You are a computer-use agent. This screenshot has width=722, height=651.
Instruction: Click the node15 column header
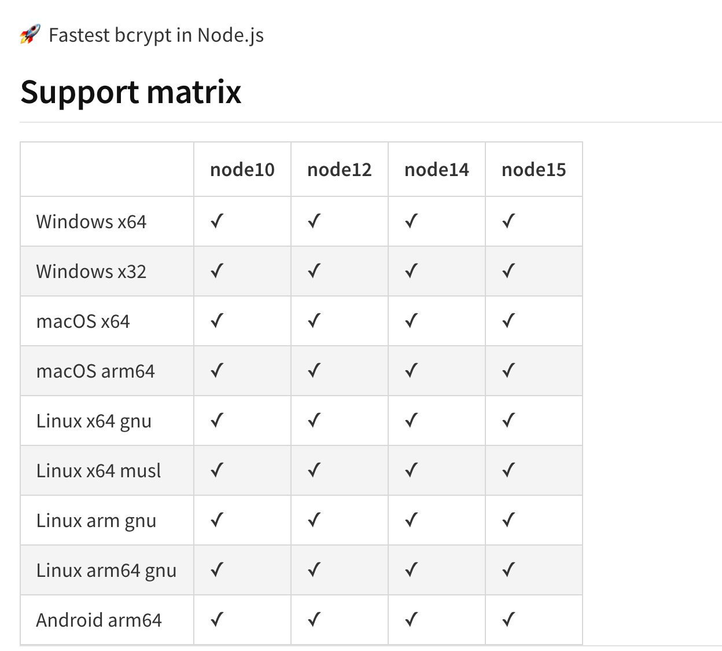point(533,170)
